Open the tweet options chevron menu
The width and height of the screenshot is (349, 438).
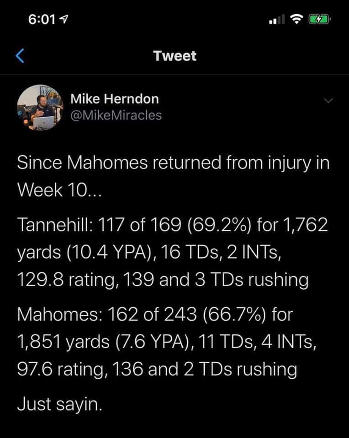coord(328,100)
